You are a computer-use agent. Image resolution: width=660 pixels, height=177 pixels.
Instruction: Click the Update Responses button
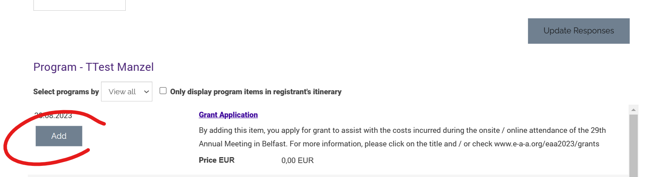tap(578, 31)
